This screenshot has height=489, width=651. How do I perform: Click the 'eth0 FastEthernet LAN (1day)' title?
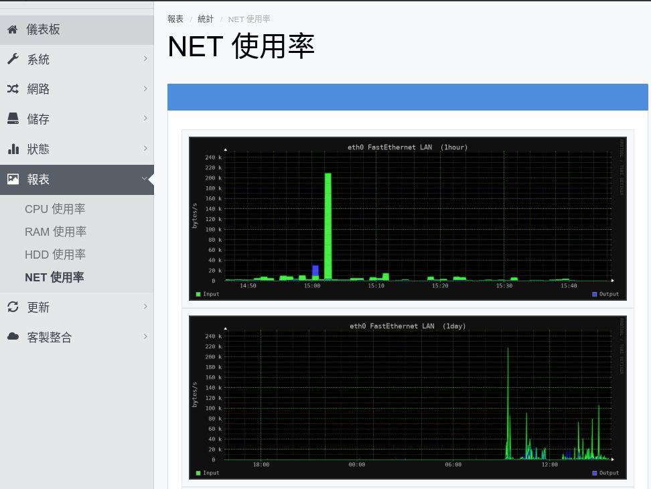click(x=408, y=326)
